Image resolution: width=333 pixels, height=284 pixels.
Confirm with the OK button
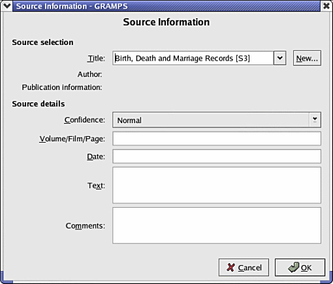click(300, 268)
